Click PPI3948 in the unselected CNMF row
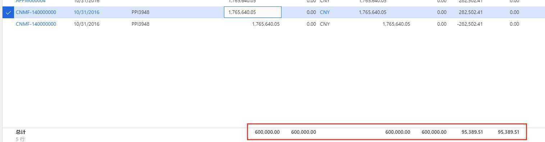The image size is (545, 142). [141, 24]
